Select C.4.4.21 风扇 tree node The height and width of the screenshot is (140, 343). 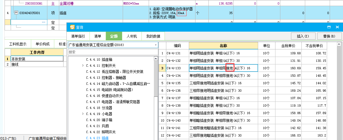(97, 126)
